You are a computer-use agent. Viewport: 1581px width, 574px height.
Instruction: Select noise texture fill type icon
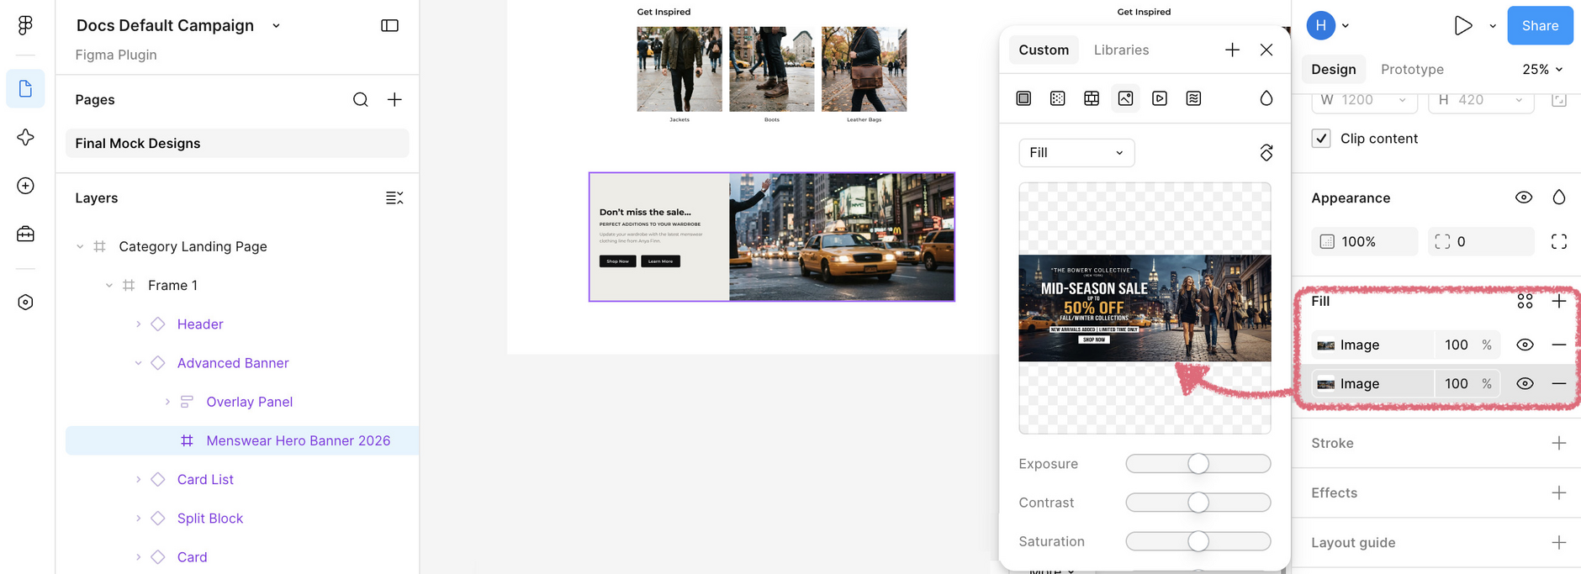pos(1193,98)
